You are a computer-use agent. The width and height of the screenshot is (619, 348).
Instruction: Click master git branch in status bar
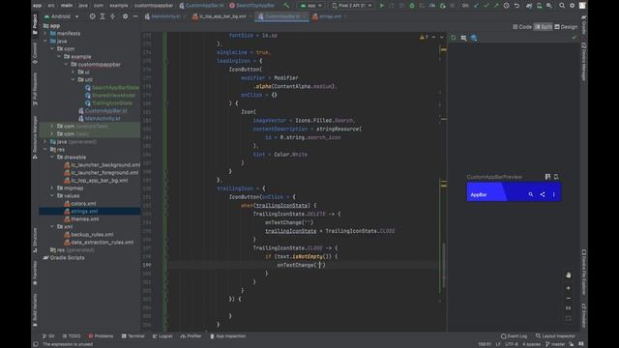click(555, 344)
